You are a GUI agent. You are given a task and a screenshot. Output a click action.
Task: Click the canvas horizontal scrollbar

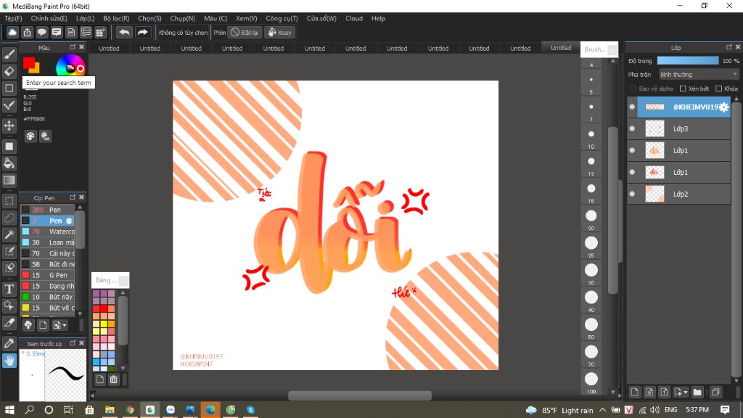pyautogui.click(x=360, y=396)
